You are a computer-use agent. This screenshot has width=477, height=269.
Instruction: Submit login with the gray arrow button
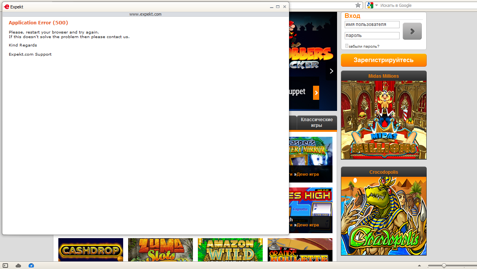[412, 31]
